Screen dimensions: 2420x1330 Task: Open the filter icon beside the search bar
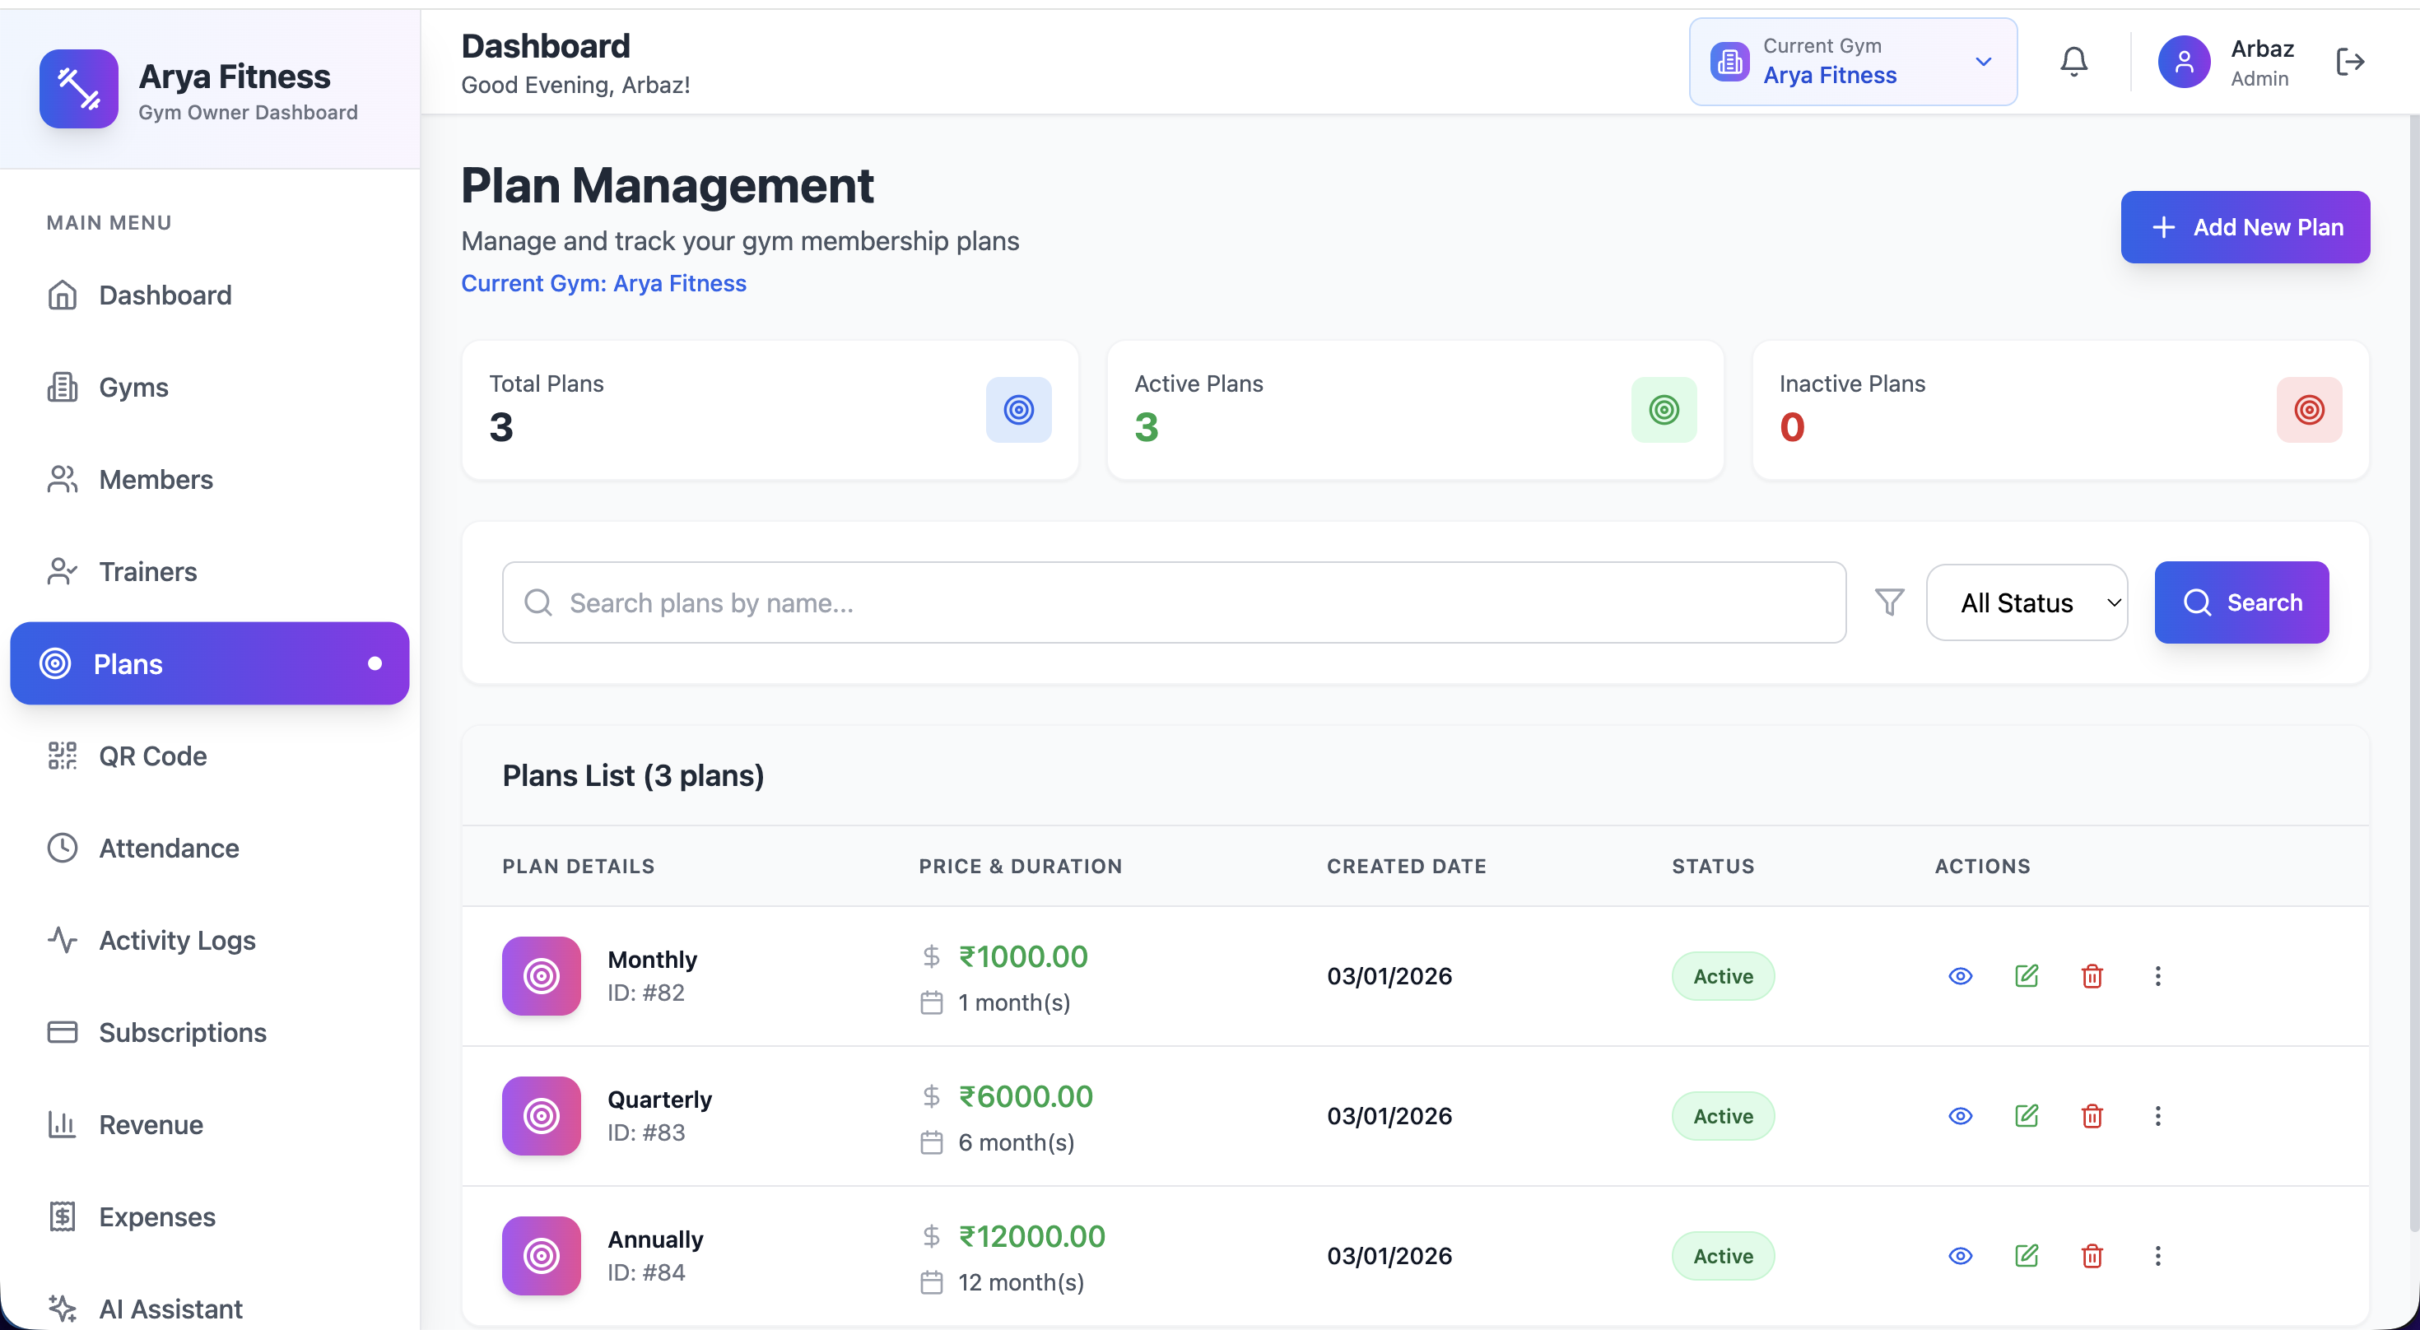click(1890, 602)
